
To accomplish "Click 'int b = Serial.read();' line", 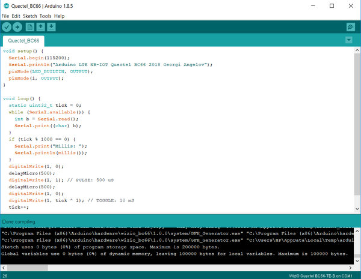I will (46, 119).
